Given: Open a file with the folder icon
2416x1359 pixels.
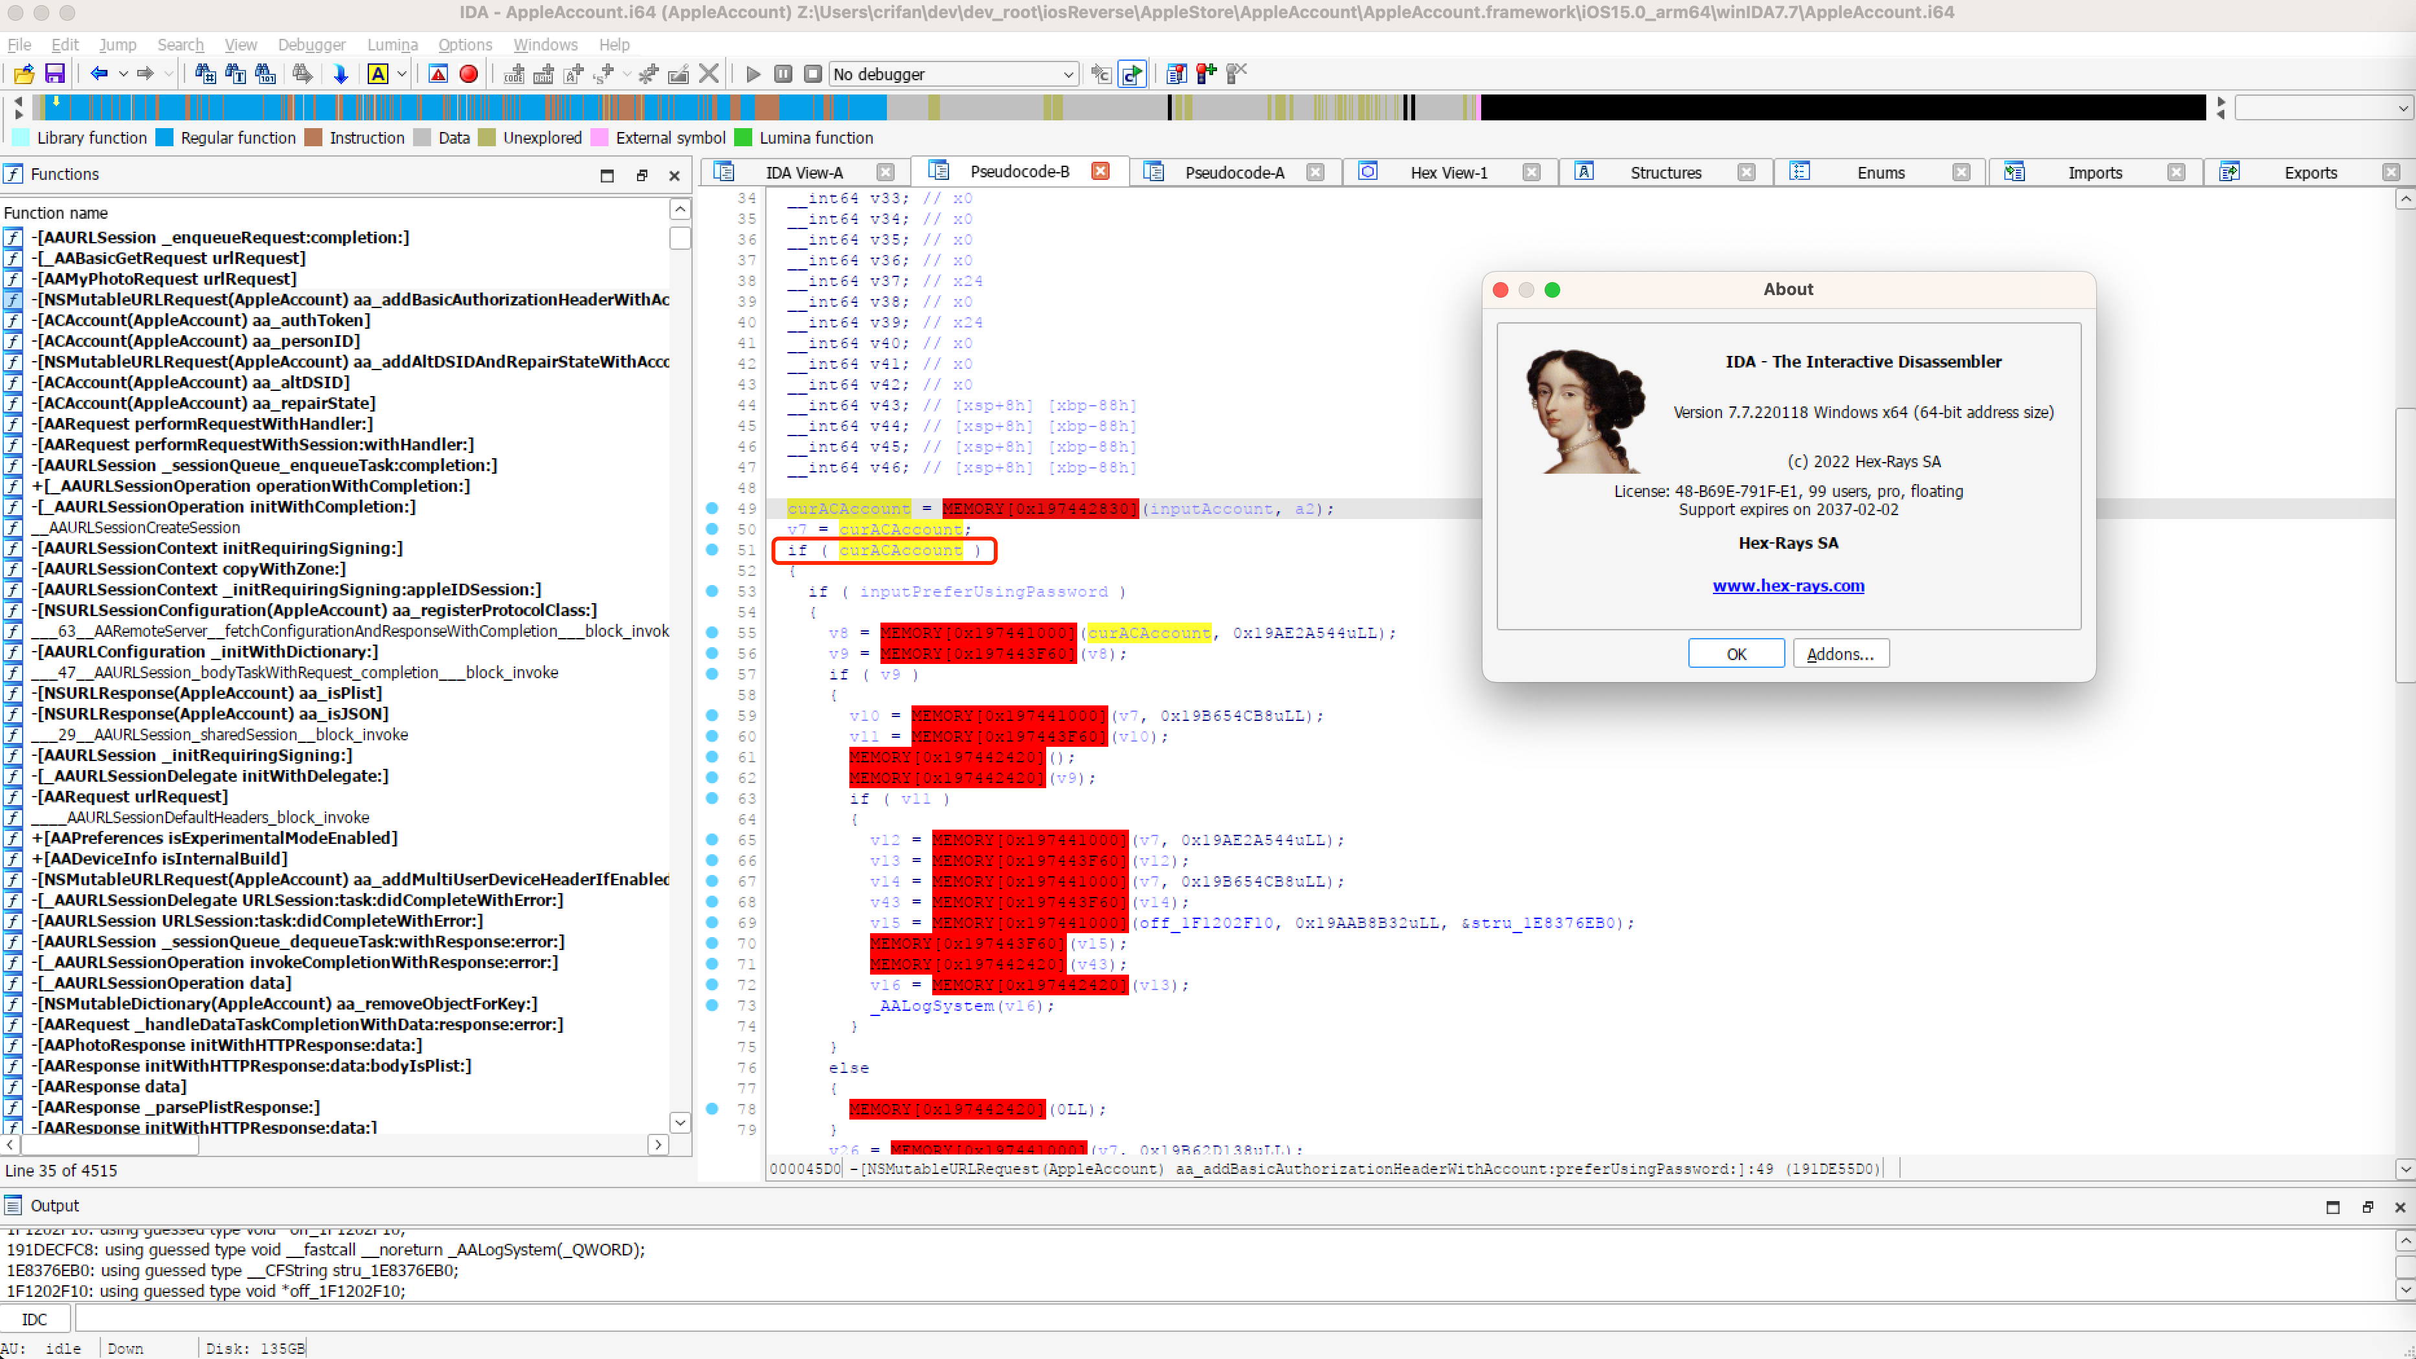Looking at the screenshot, I should tap(25, 74).
